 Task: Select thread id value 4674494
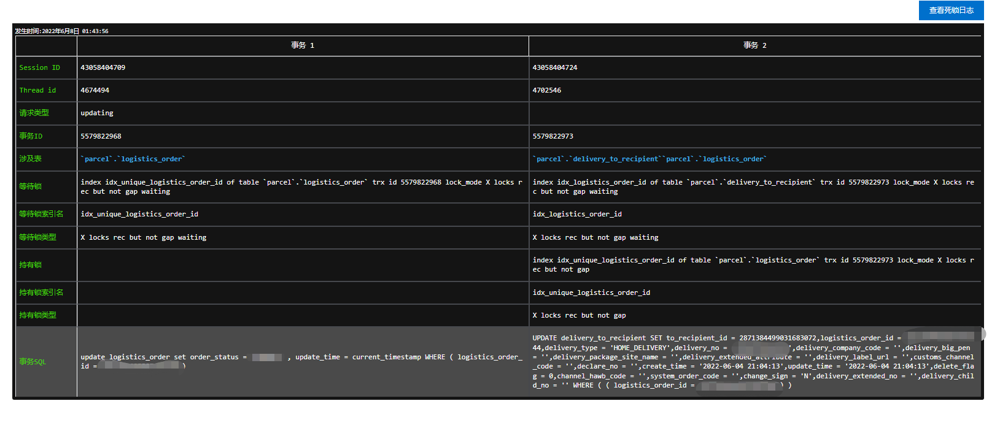coord(95,90)
